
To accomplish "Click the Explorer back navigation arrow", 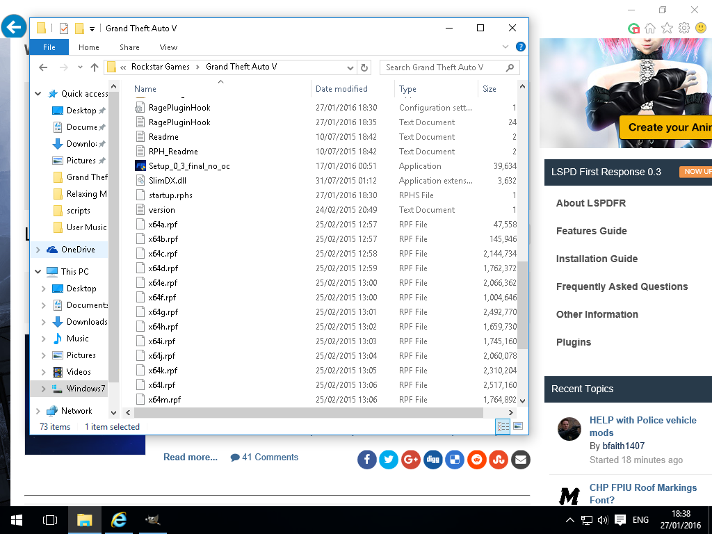I will (x=43, y=67).
